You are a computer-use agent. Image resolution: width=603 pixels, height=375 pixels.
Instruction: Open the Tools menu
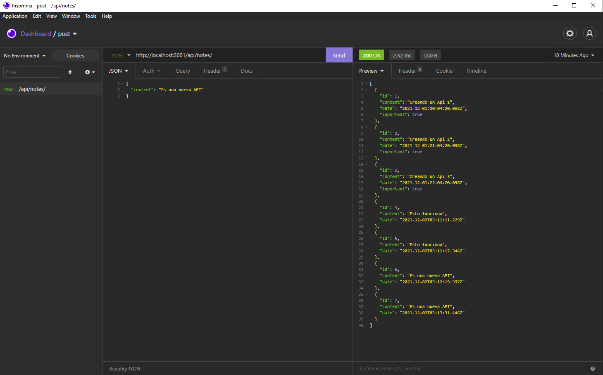click(91, 16)
